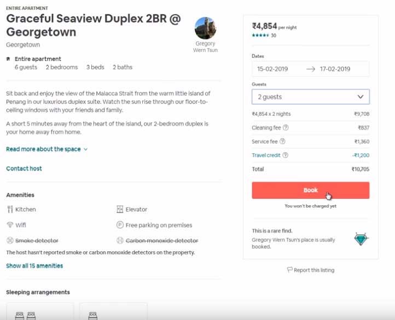Click the Report this listing link
Image resolution: width=395 pixels, height=320 pixels.
click(x=314, y=270)
